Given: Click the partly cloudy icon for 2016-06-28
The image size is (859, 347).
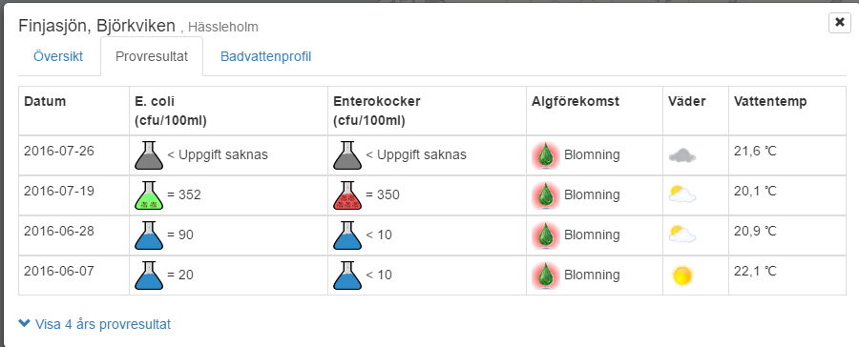Looking at the screenshot, I should 682,235.
